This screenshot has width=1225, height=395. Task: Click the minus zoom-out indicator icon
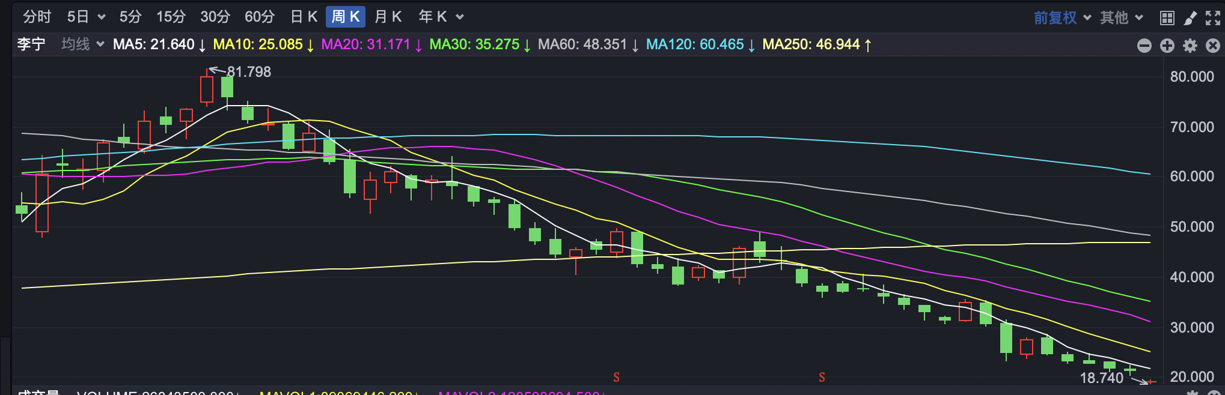pos(1144,46)
